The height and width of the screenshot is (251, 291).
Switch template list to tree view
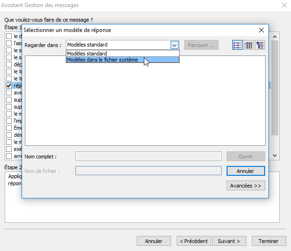coord(260,45)
